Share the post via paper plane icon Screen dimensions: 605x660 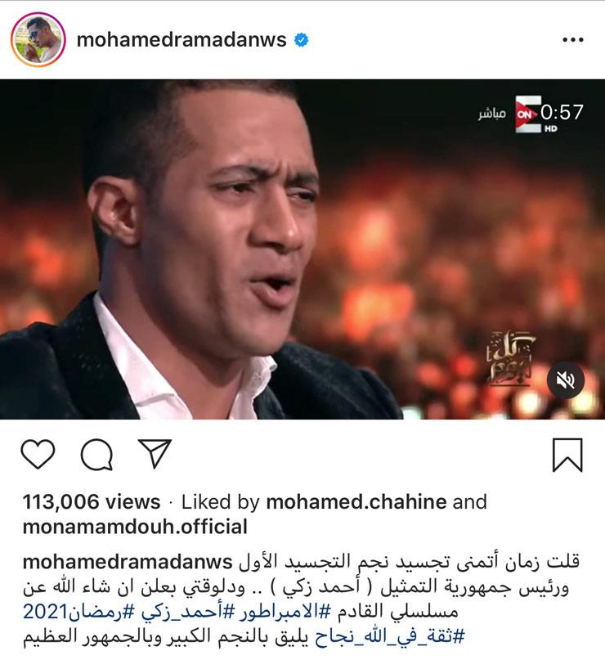tap(155, 453)
